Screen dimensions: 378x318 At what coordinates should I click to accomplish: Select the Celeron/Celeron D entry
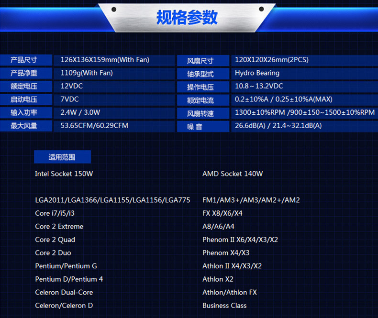point(64,306)
